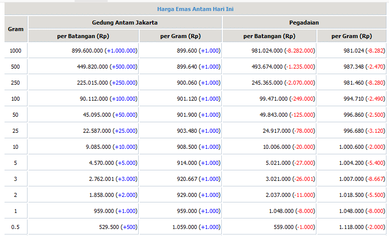Click the 996.680 per gram value
Image resolution: width=389 pixels, height=236 pixels.
pos(353,131)
